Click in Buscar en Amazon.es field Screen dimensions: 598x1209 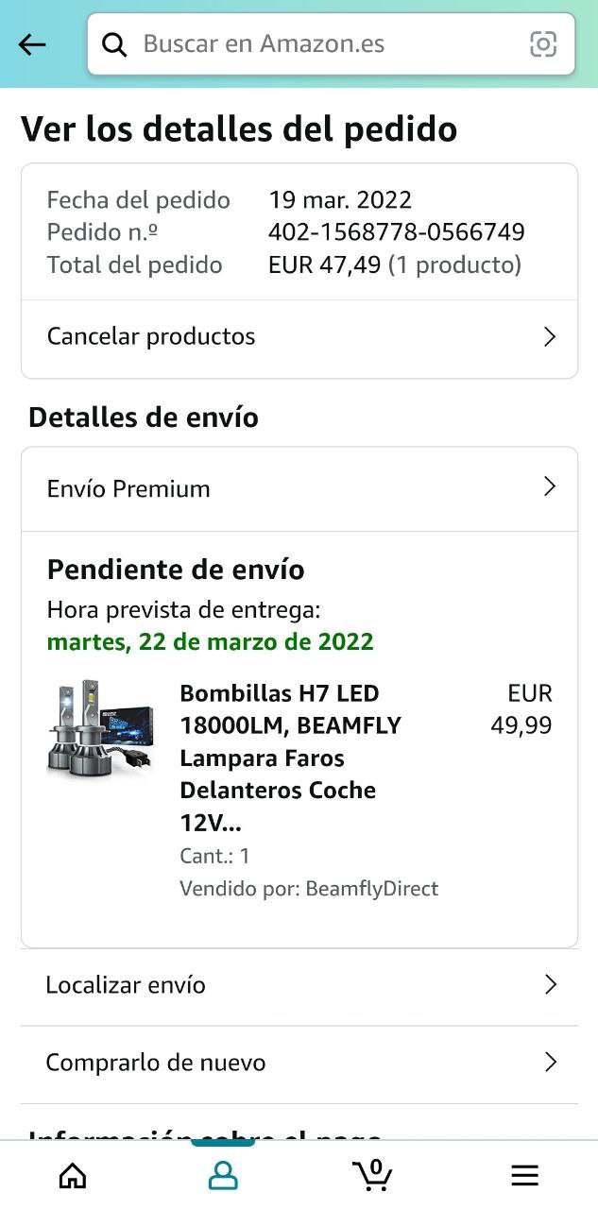point(332,44)
